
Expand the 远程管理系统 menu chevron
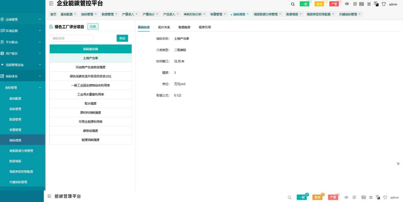point(40,65)
